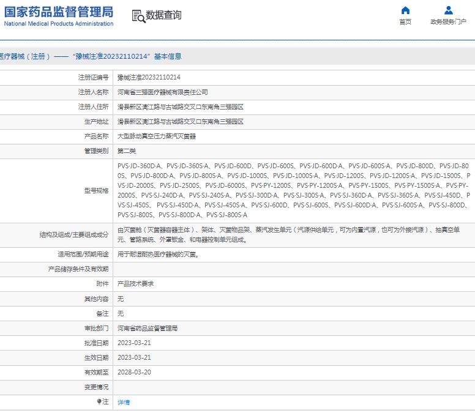Click the 注册人住所 address value
475x413 pixels.
pyautogui.click(x=181, y=107)
